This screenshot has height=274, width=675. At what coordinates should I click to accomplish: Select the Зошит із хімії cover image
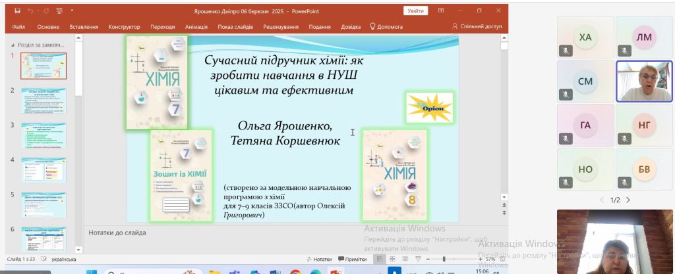181,176
